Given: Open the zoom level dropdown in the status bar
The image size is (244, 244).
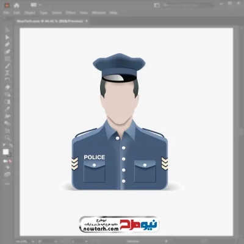Looking at the screenshot, I should click(x=33, y=242).
